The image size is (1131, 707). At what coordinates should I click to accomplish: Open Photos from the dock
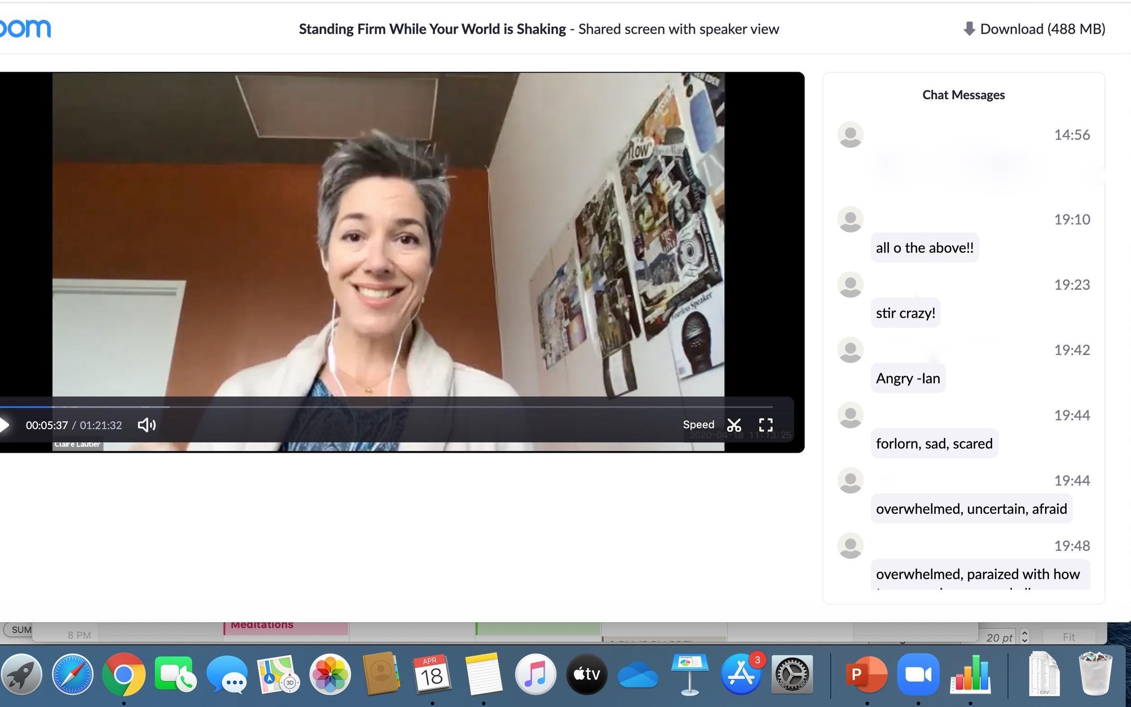click(x=330, y=675)
